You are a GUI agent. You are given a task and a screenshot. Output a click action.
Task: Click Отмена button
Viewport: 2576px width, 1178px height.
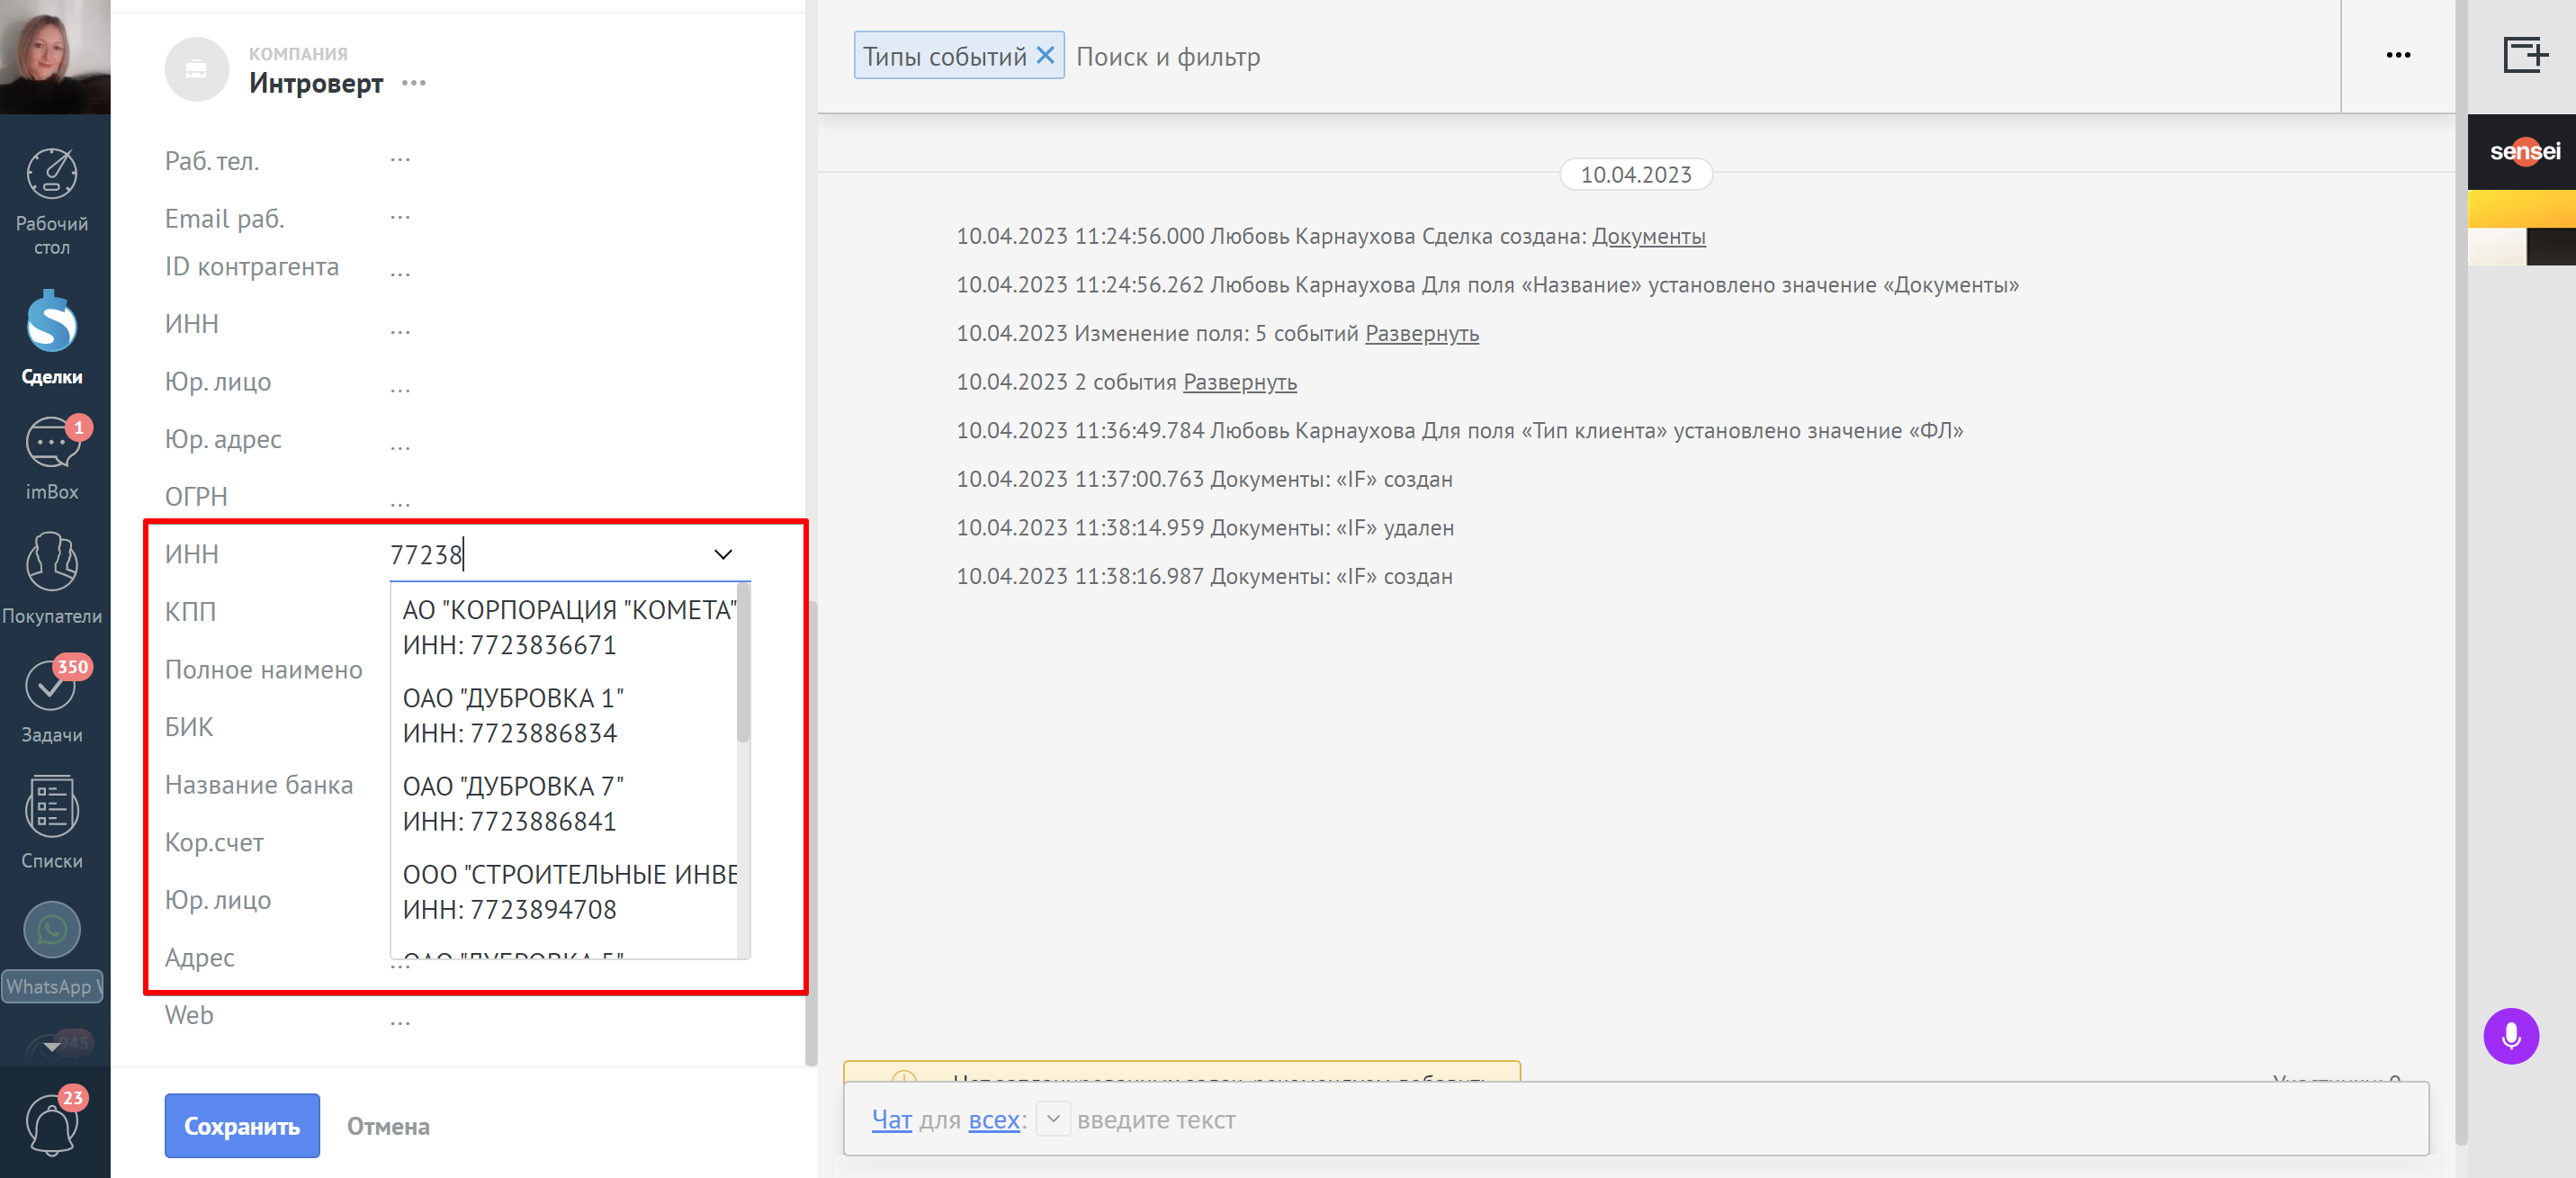point(388,1125)
